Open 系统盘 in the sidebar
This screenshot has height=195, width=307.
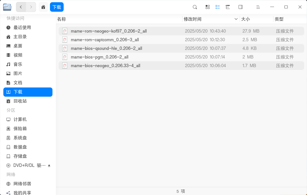28,138
